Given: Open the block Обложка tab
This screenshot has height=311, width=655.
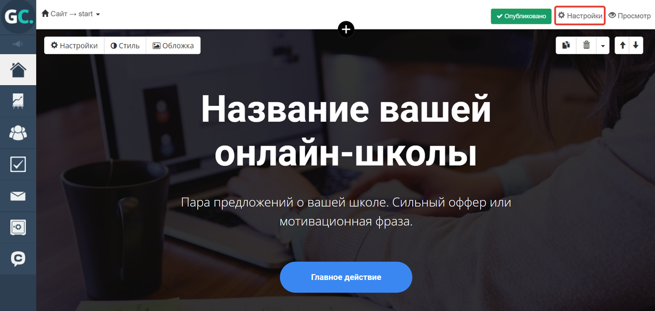Looking at the screenshot, I should 173,45.
